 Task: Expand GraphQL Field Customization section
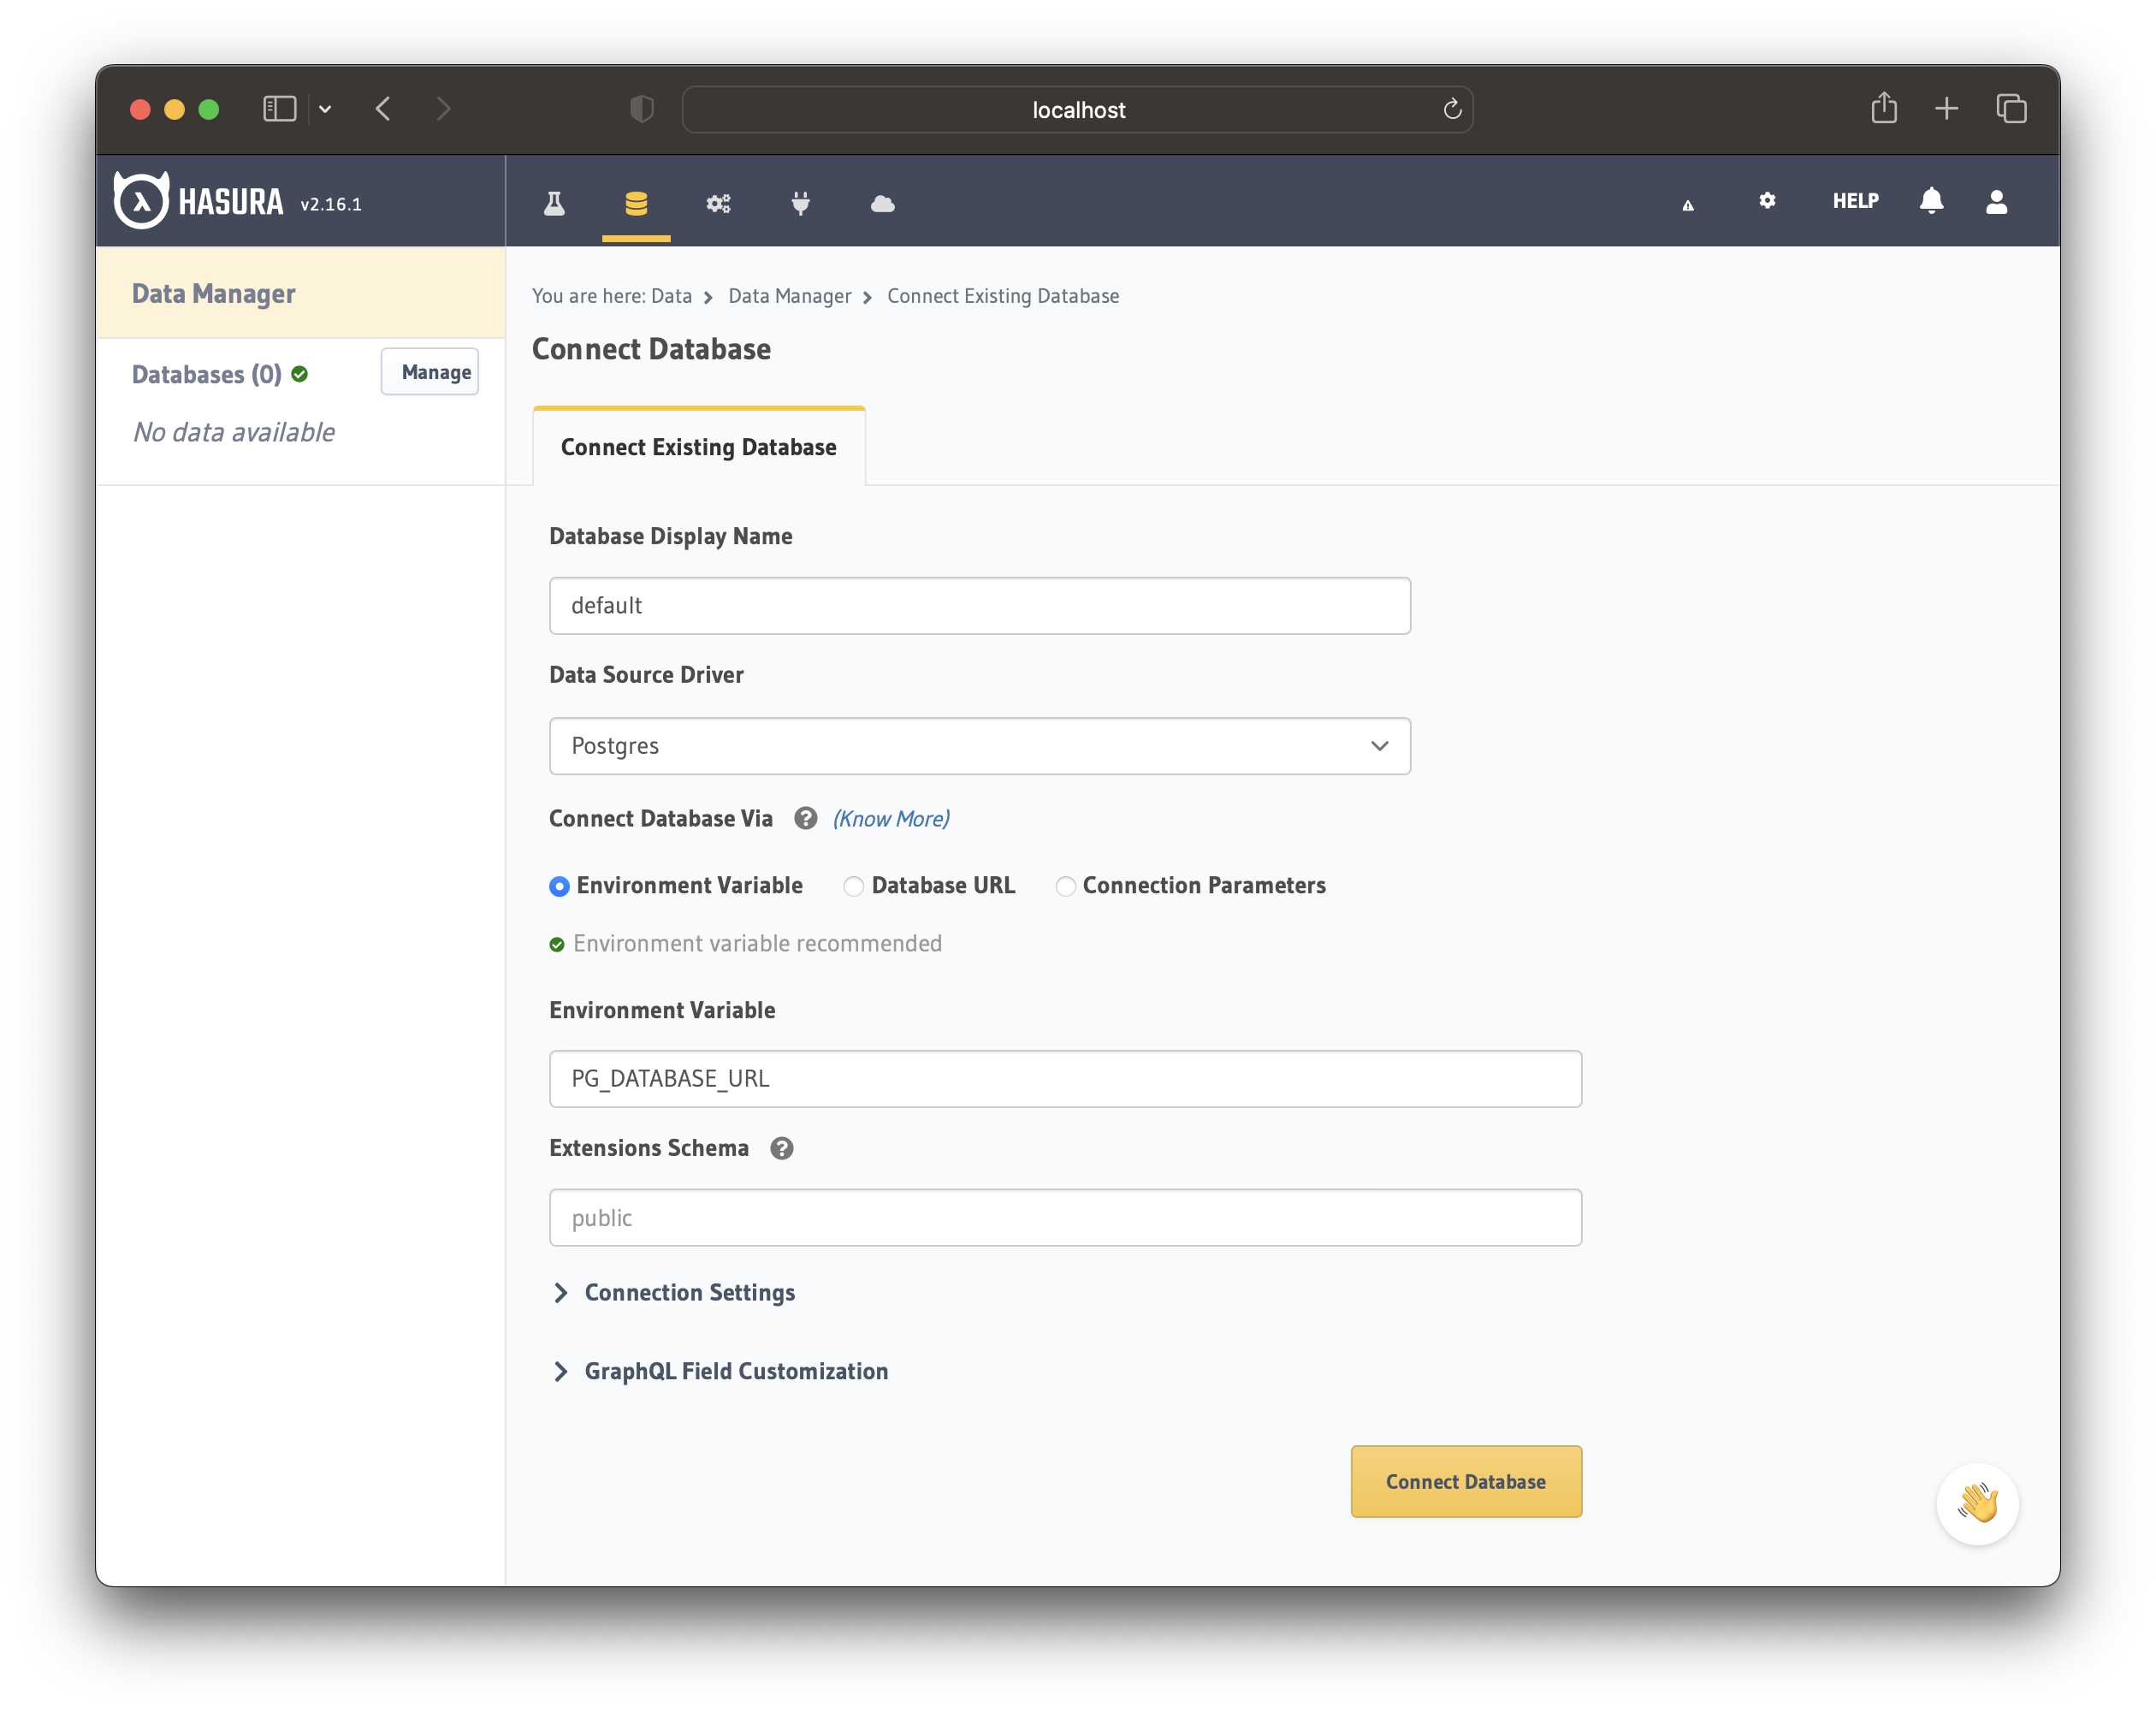click(x=735, y=1371)
